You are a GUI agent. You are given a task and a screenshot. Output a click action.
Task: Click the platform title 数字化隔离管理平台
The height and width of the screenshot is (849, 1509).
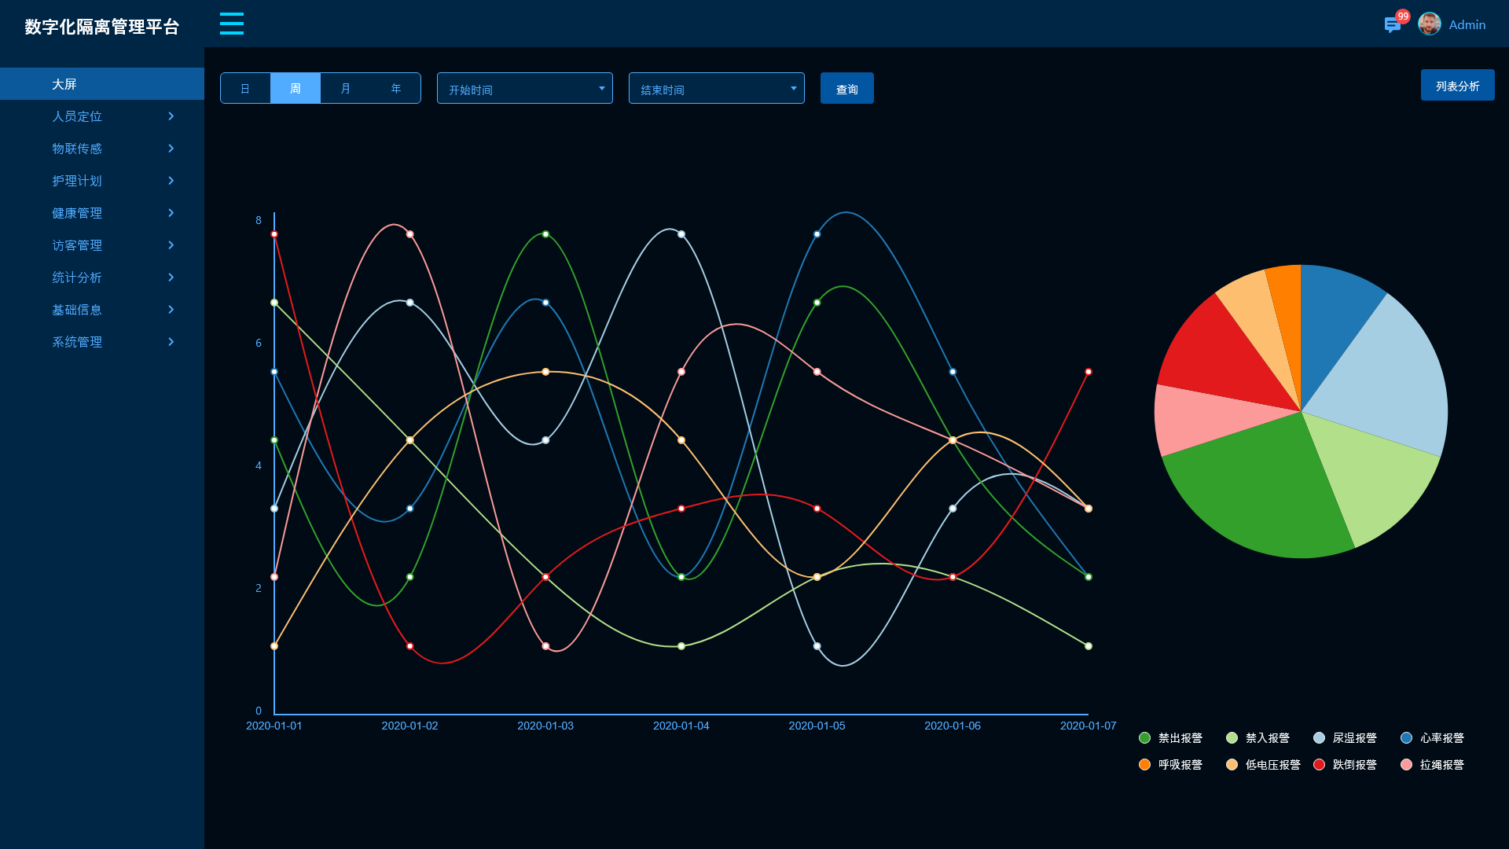(x=102, y=27)
